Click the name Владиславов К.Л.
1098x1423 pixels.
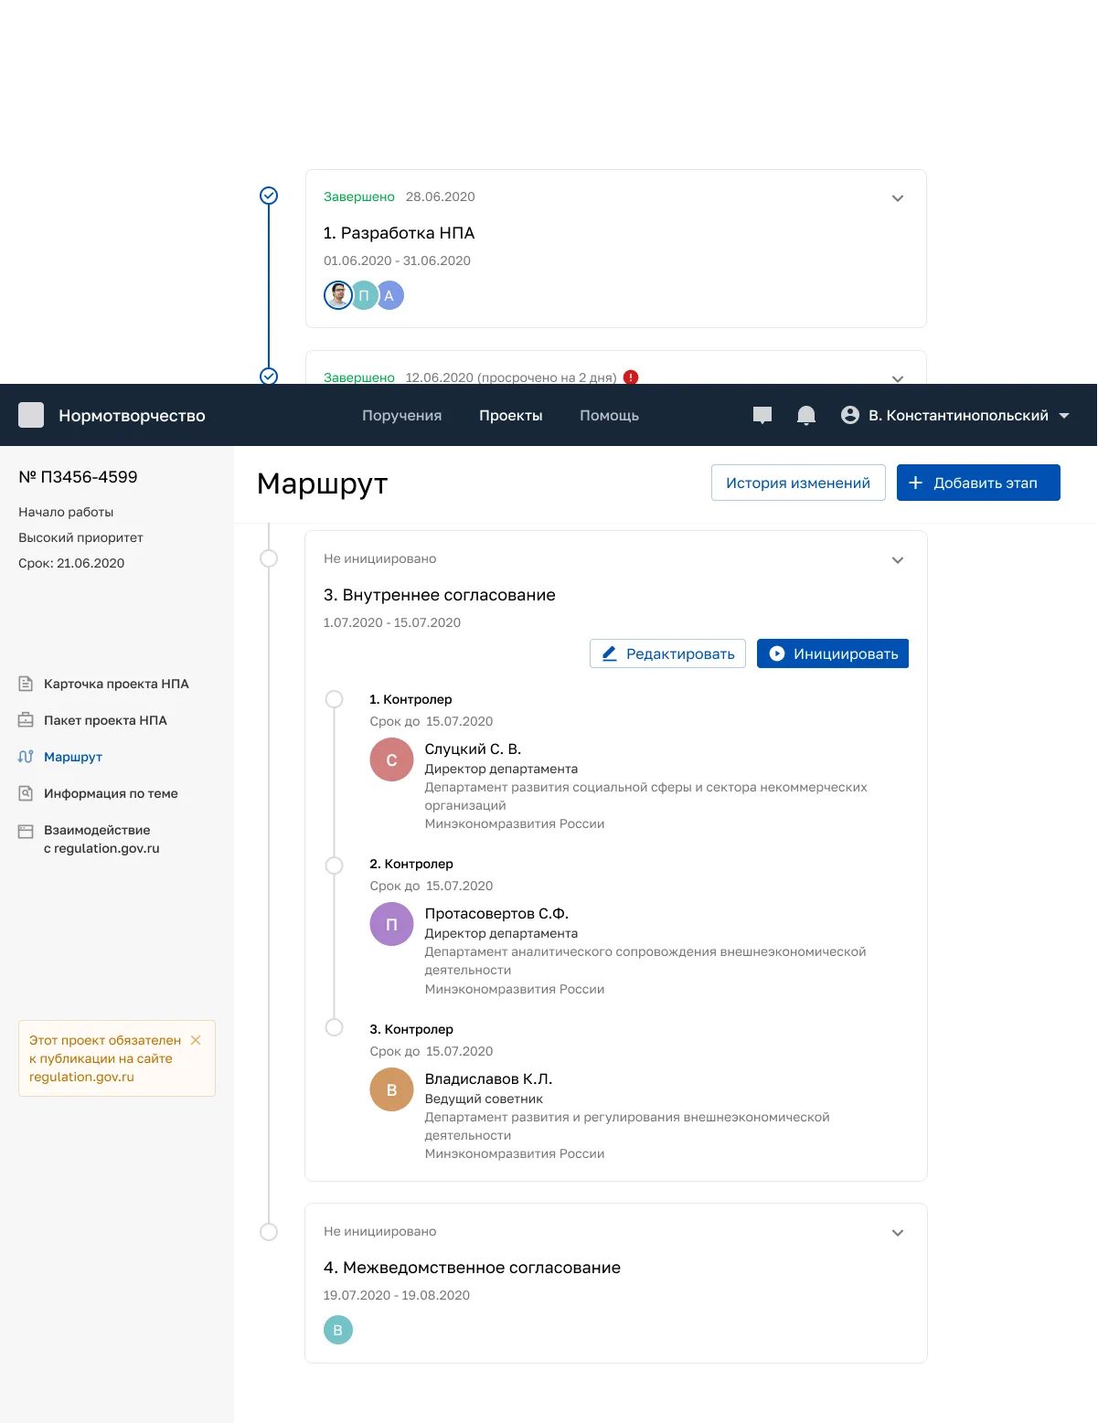pos(488,1078)
